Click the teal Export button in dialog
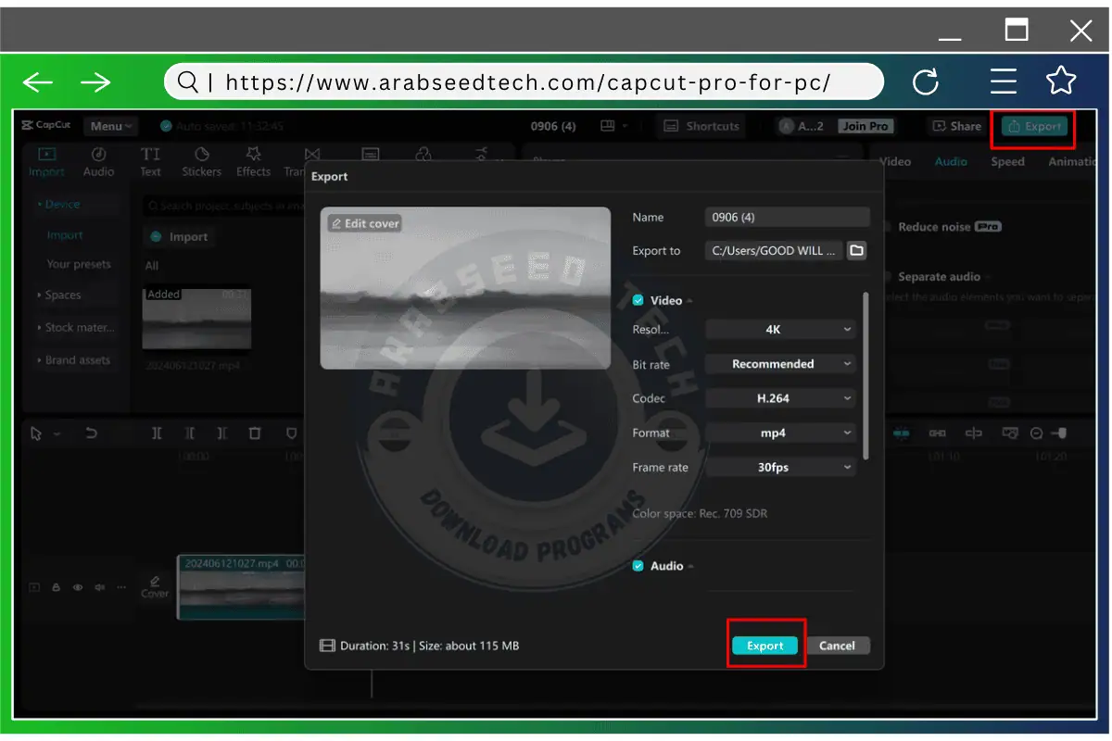The height and width of the screenshot is (741, 1112). click(764, 646)
